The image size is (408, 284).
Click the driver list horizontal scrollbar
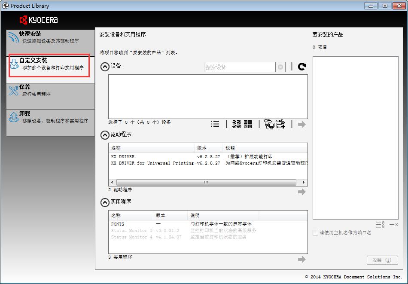[x=206, y=182]
